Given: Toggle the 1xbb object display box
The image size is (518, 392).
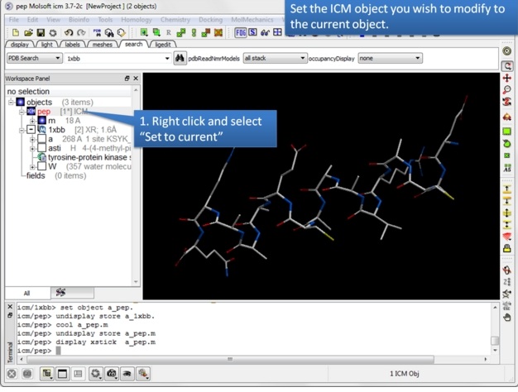Looking at the screenshot, I should pos(31,130).
